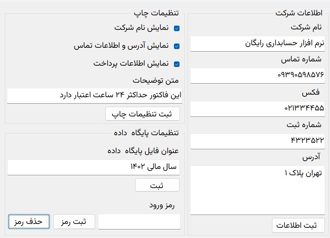Screen dimensions: 330x238
Task: Click the 'ثبت رمز' button
Action: point(74,222)
